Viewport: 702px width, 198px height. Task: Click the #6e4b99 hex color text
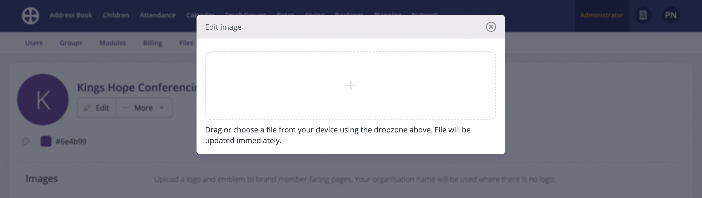[x=71, y=142]
